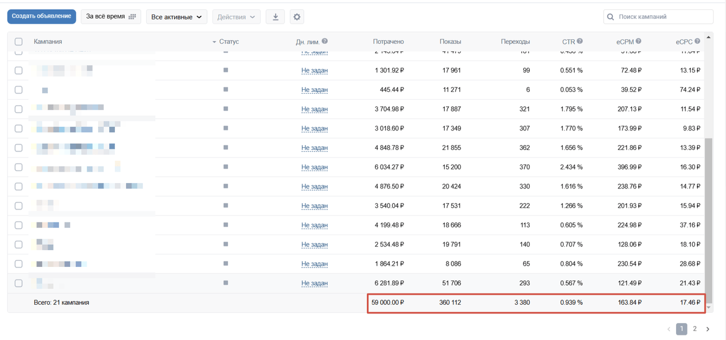
Task: Click the eCPC help question mark
Action: coord(697,41)
